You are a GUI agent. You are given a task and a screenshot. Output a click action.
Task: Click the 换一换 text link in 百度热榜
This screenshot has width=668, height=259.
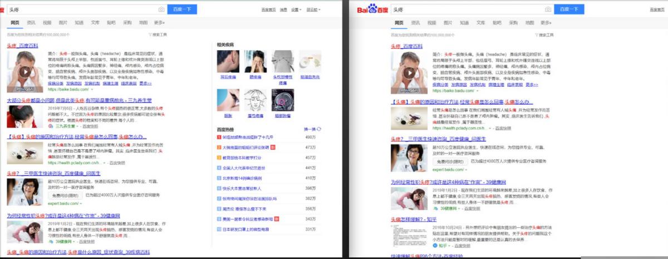[x=310, y=129]
